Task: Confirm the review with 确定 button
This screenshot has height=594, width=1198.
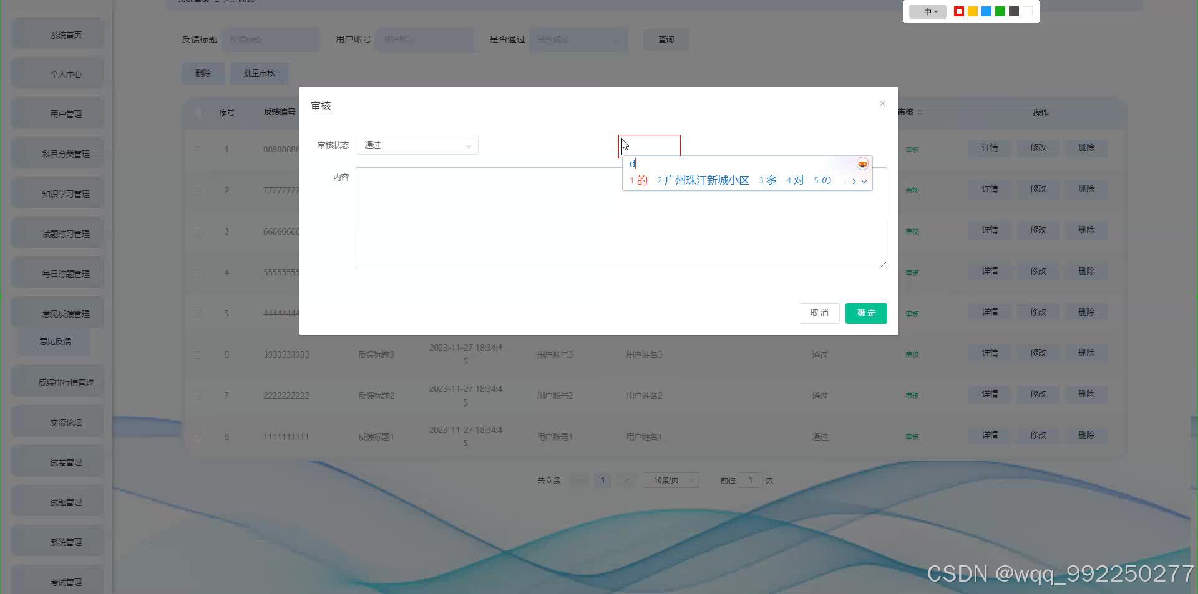Action: click(x=866, y=313)
